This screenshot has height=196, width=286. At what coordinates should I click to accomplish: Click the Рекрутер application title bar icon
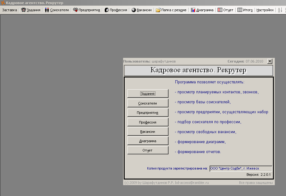(3, 2)
